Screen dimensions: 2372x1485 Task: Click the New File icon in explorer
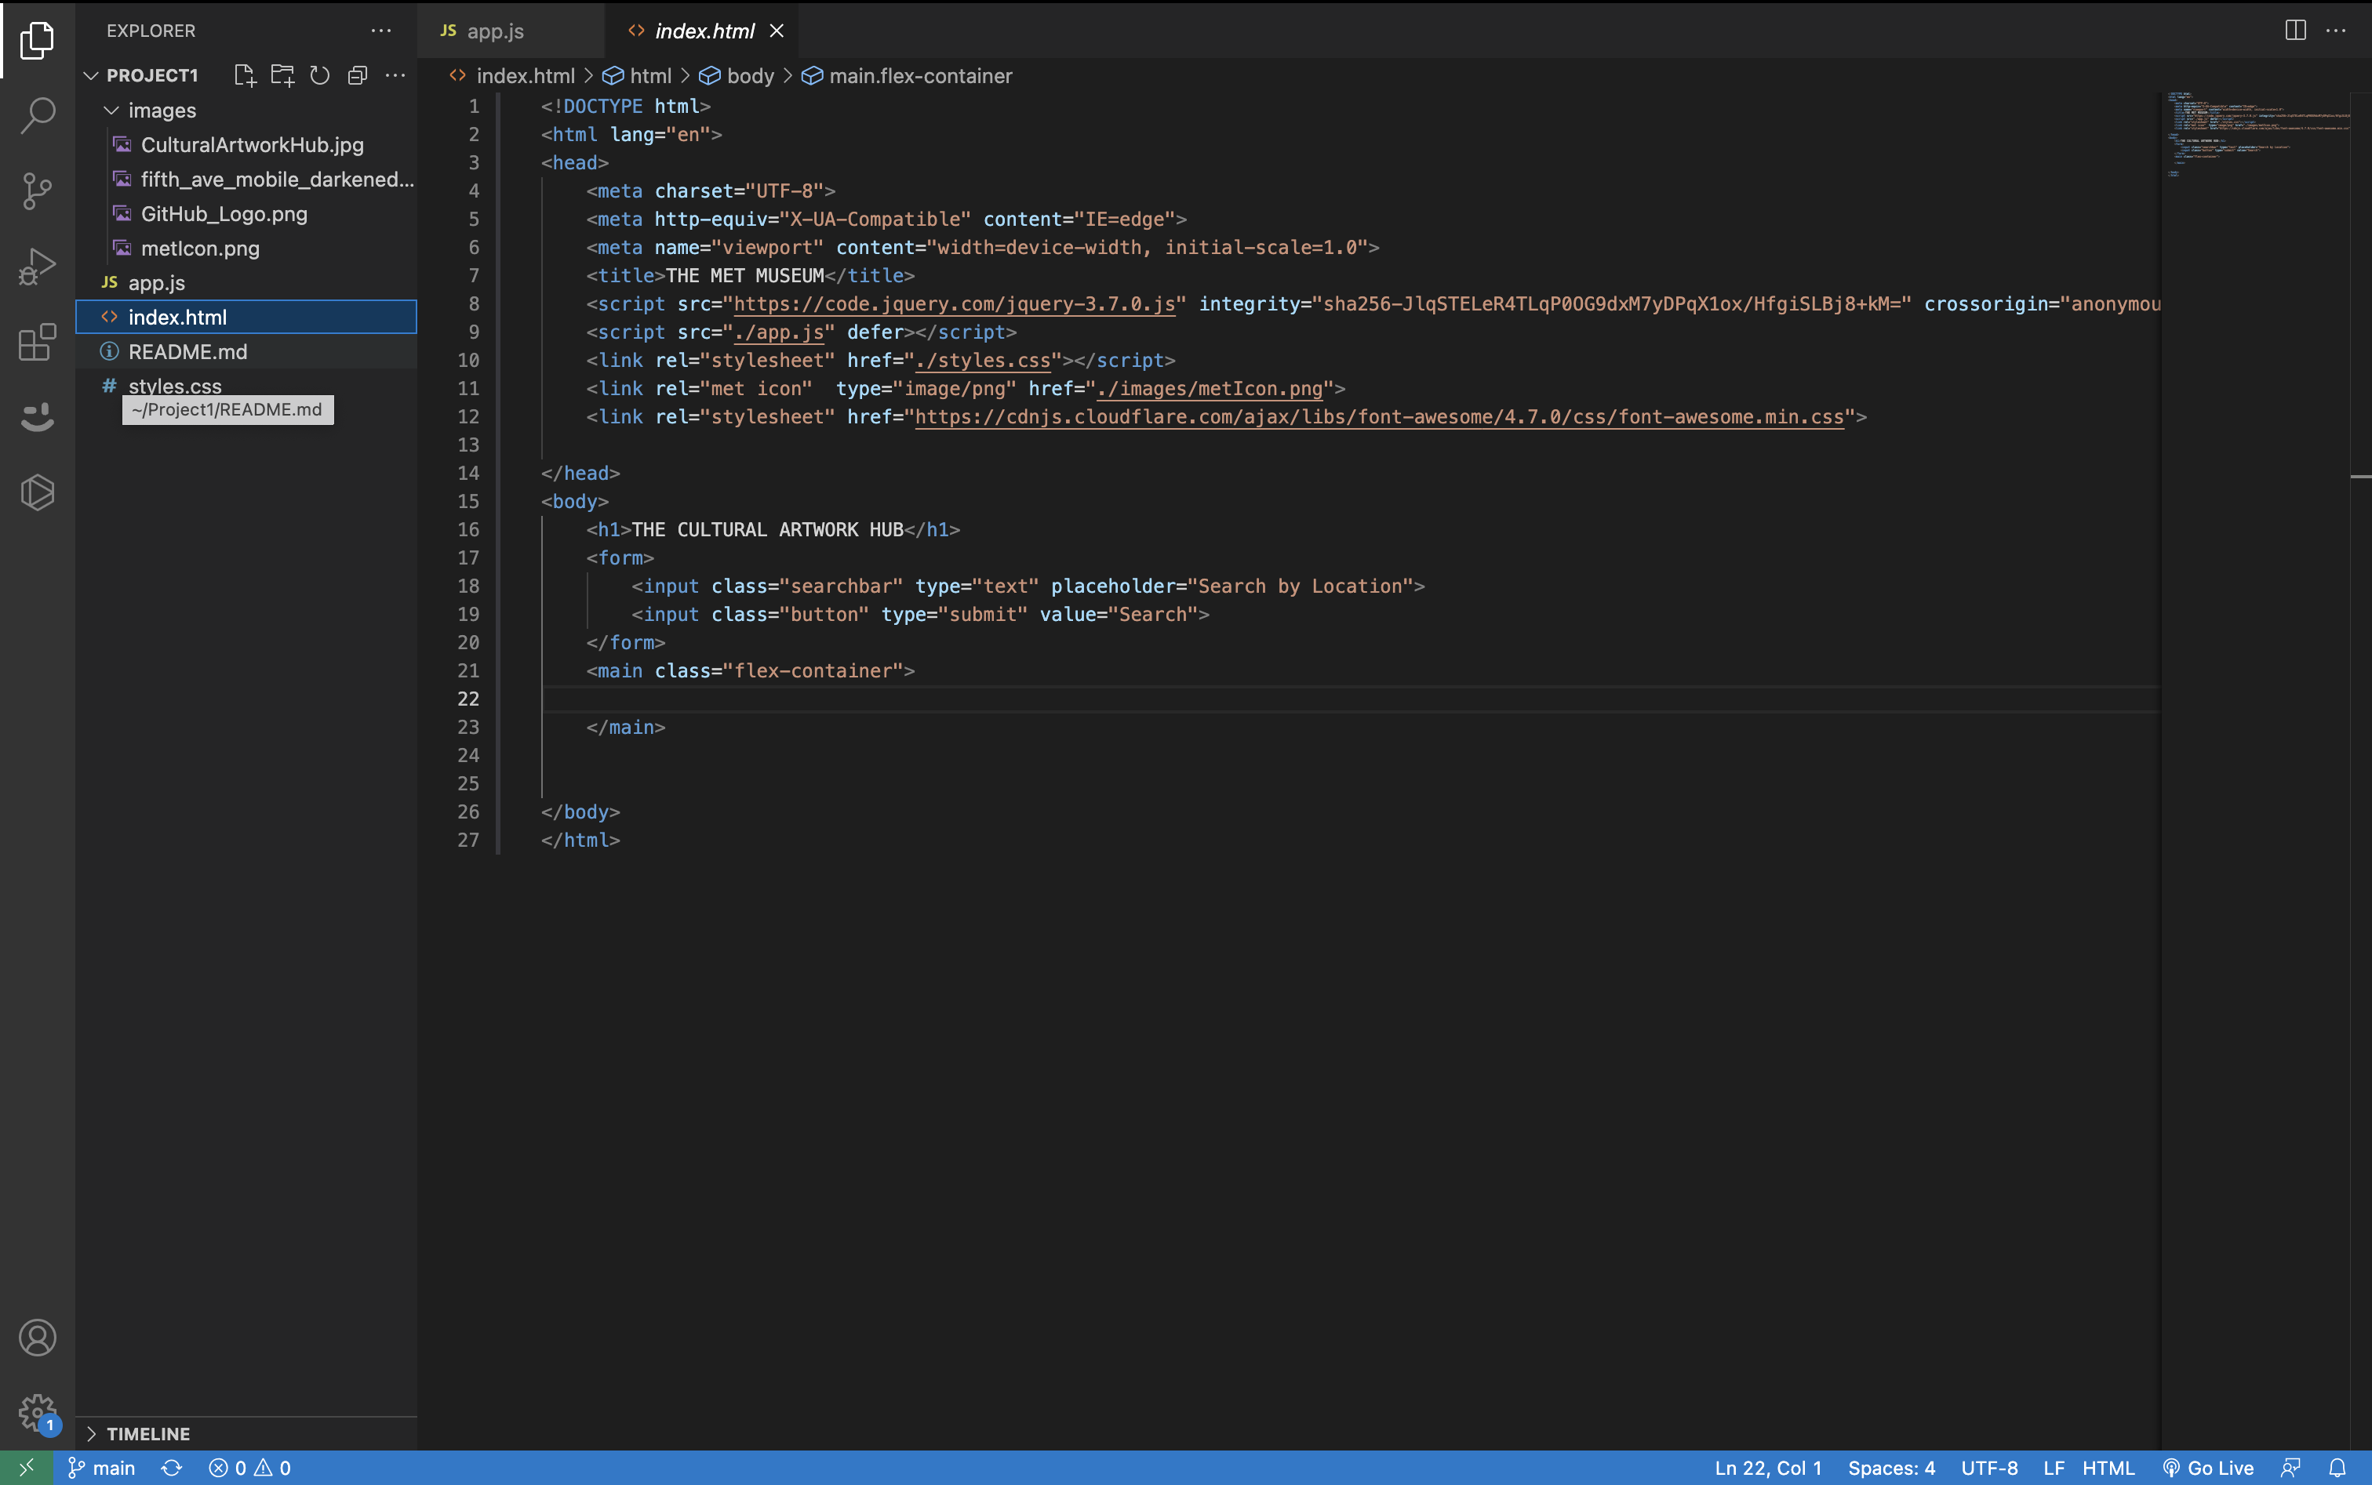(245, 75)
